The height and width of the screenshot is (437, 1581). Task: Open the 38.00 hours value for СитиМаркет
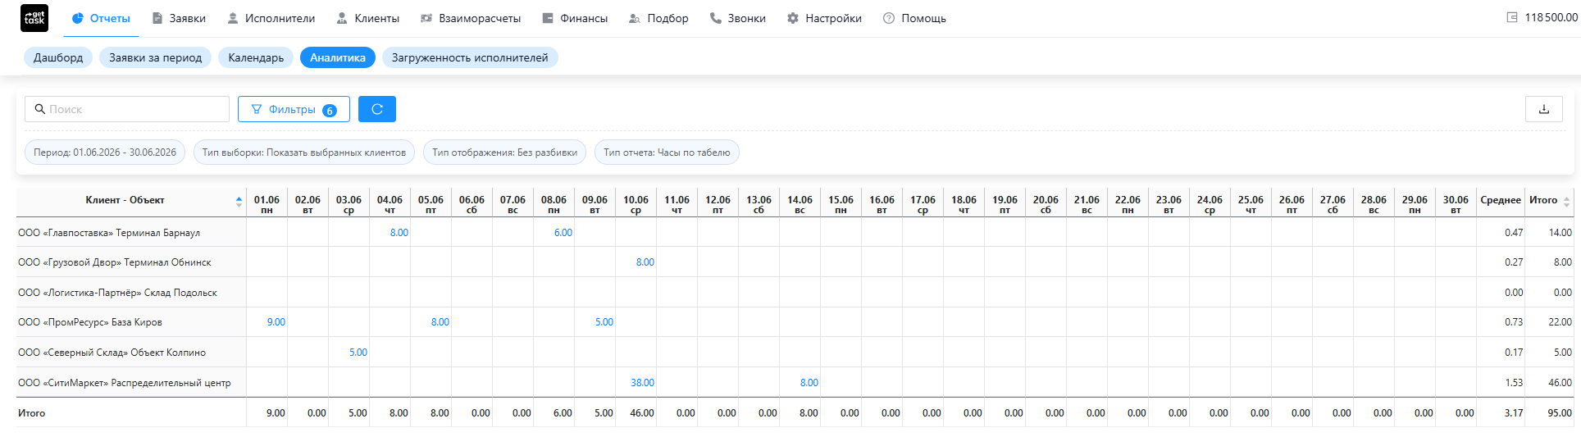642,383
